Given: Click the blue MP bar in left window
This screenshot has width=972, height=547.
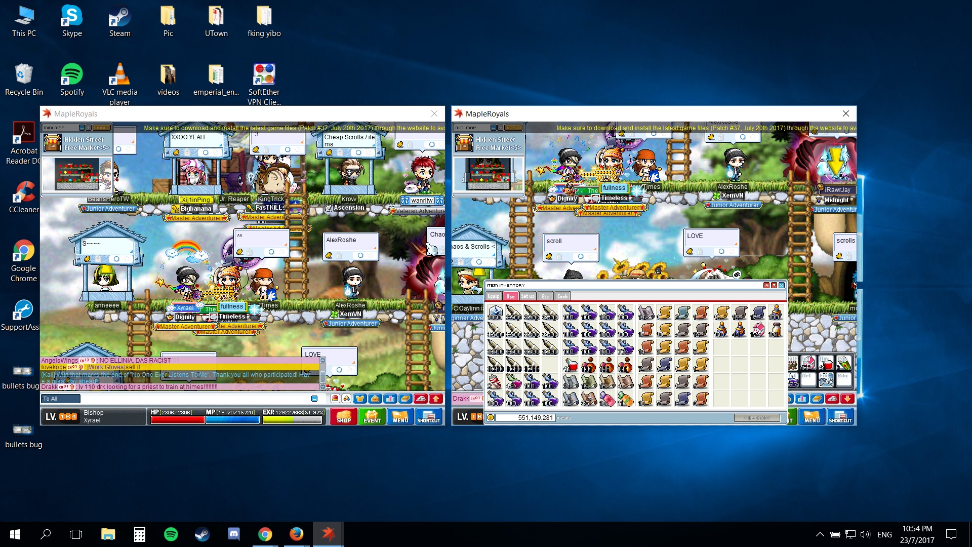Looking at the screenshot, I should click(233, 420).
